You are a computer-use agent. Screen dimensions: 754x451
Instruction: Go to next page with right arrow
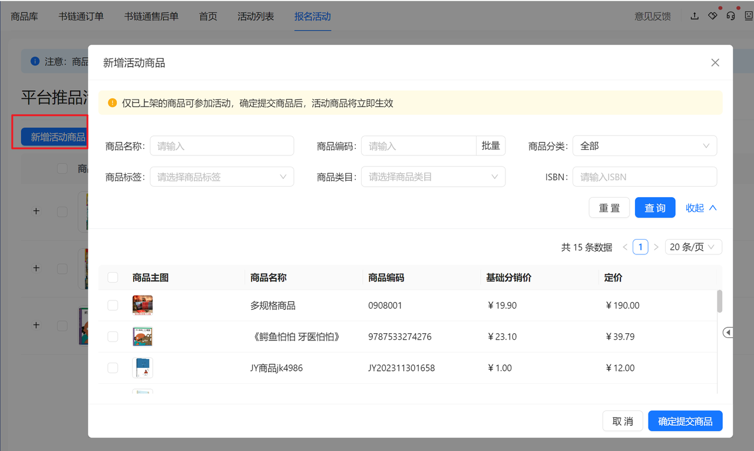click(656, 247)
